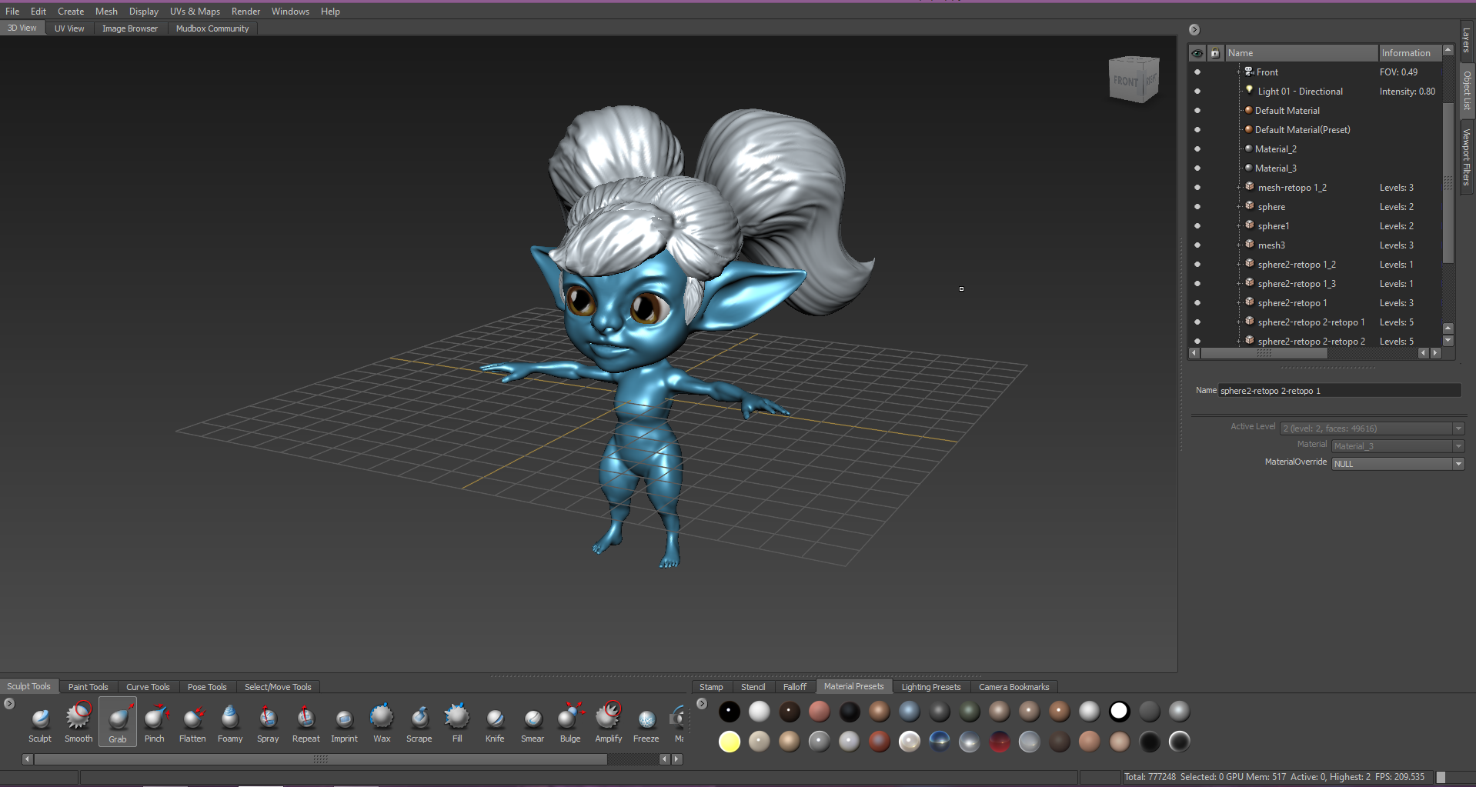Toggle visibility of mesh-retopo 1_2
The height and width of the screenshot is (787, 1476).
1197,188
